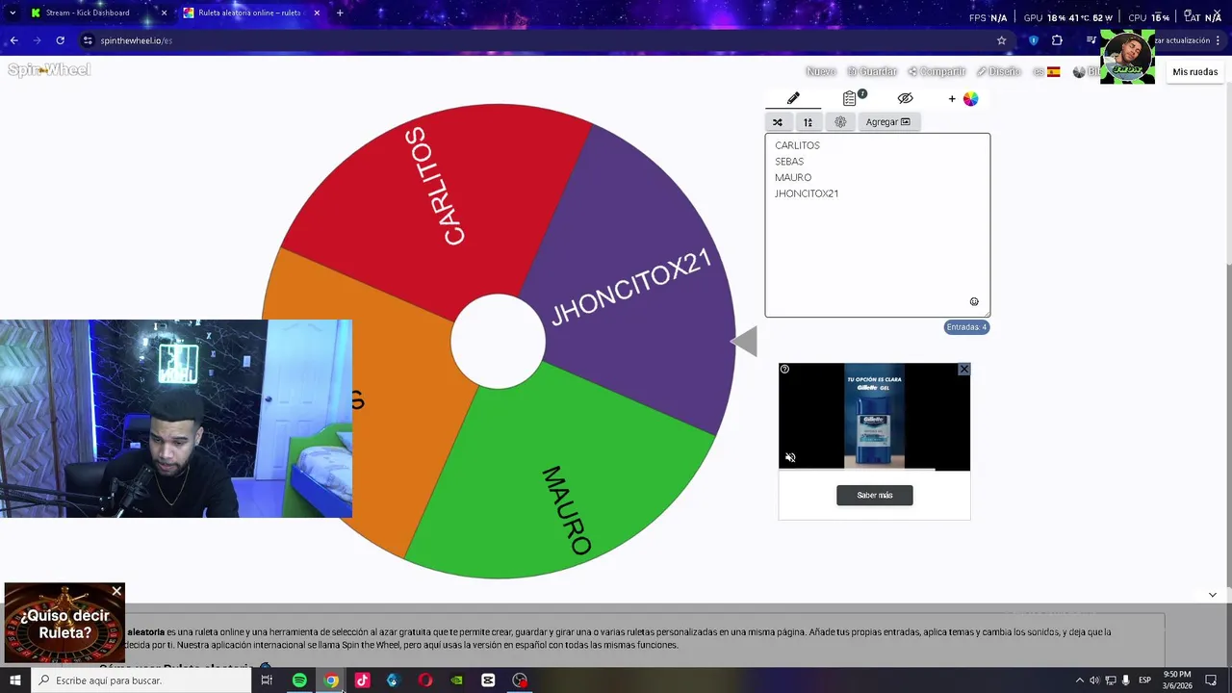Screen dimensions: 1232x693
Task: Open CapCut from the taskbar
Action: [x=488, y=680]
